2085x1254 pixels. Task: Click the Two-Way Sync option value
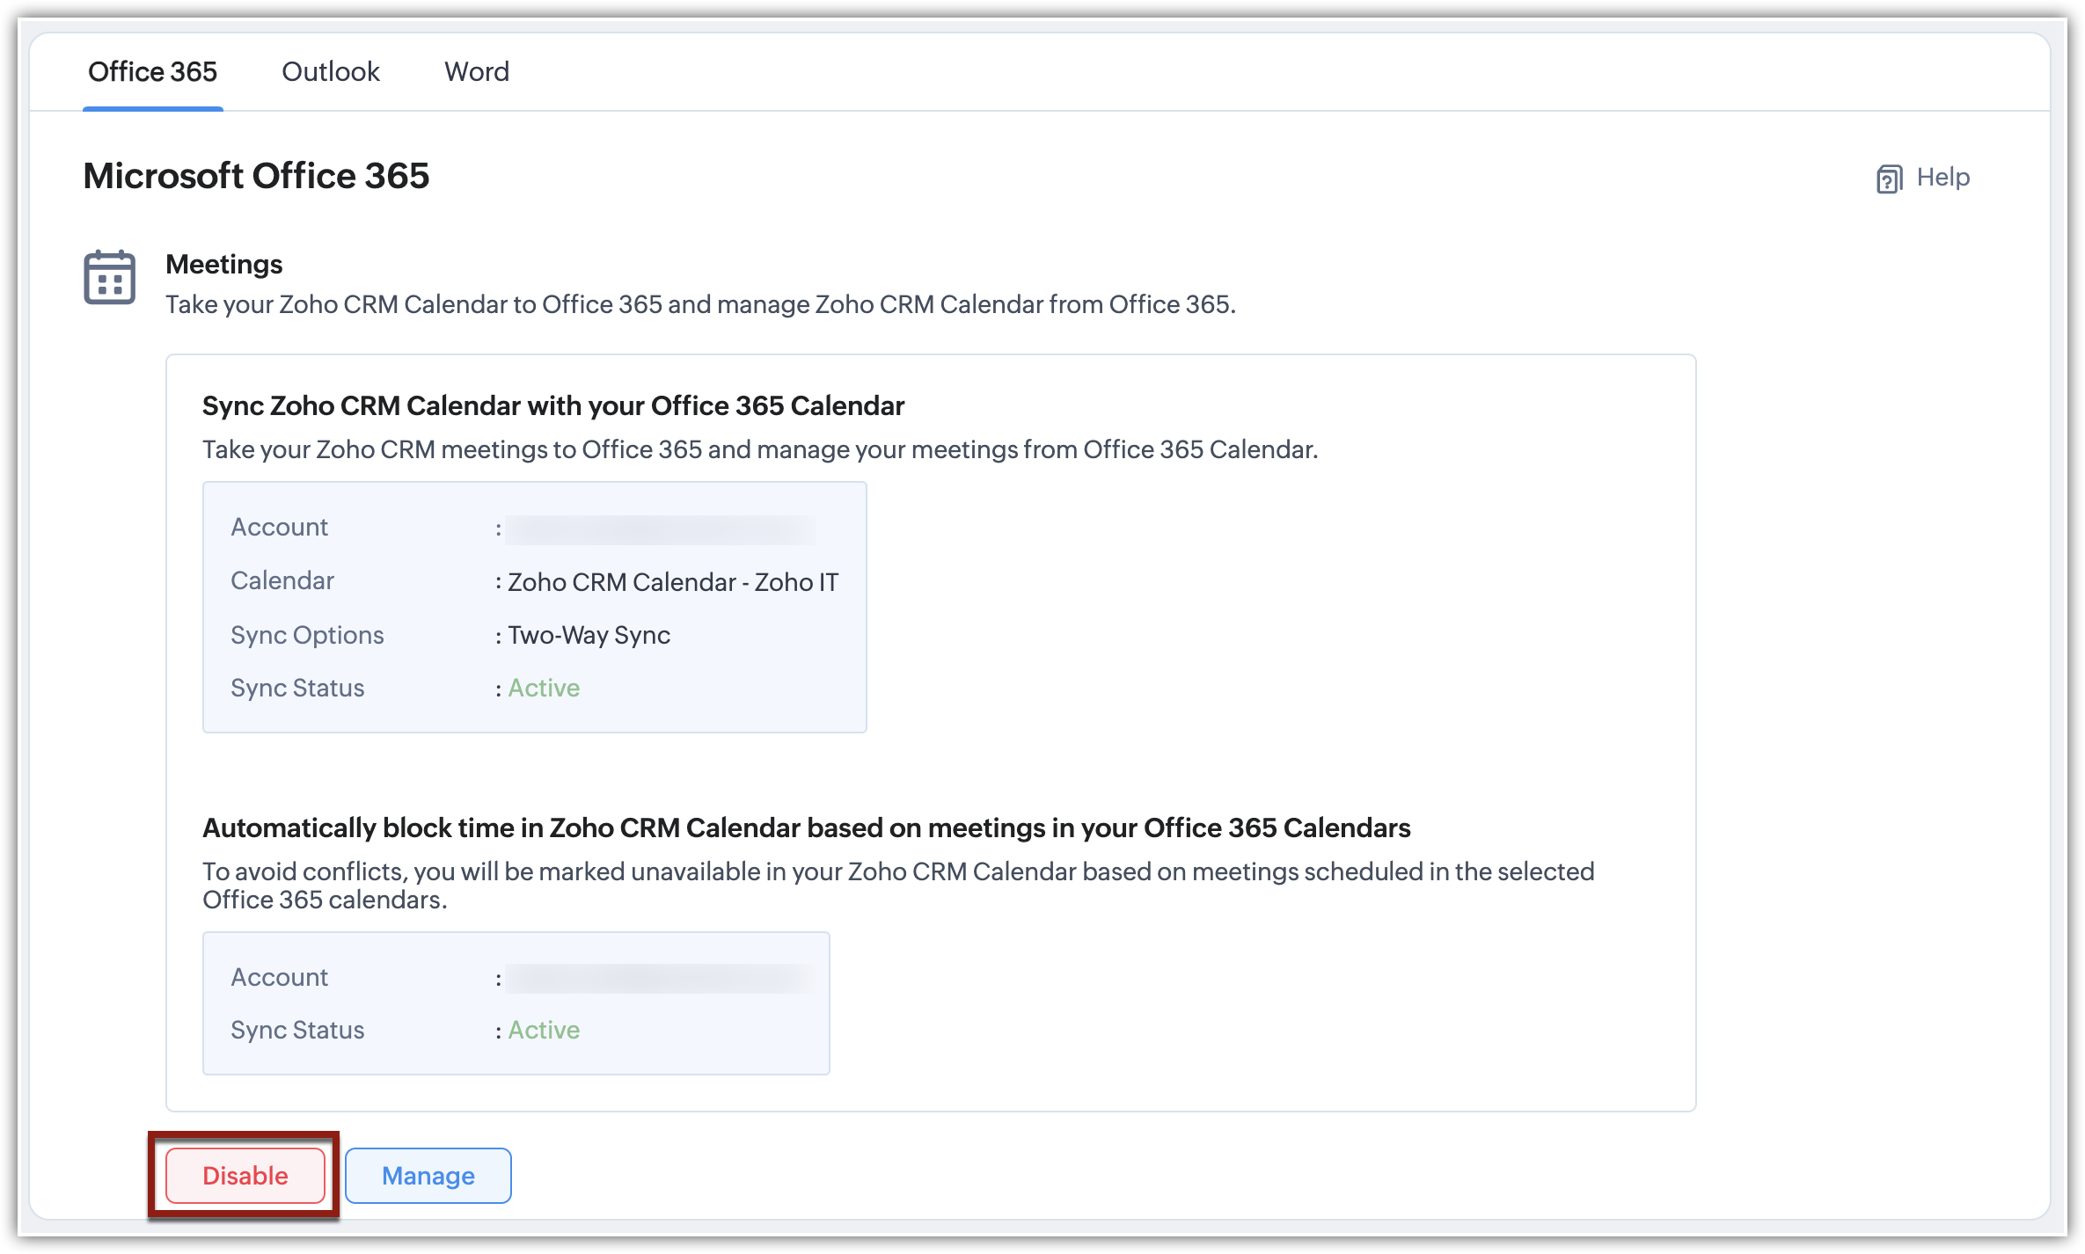pyautogui.click(x=589, y=635)
